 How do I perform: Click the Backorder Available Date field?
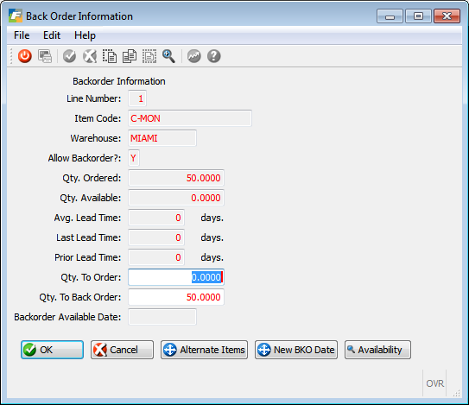pyautogui.click(x=162, y=317)
